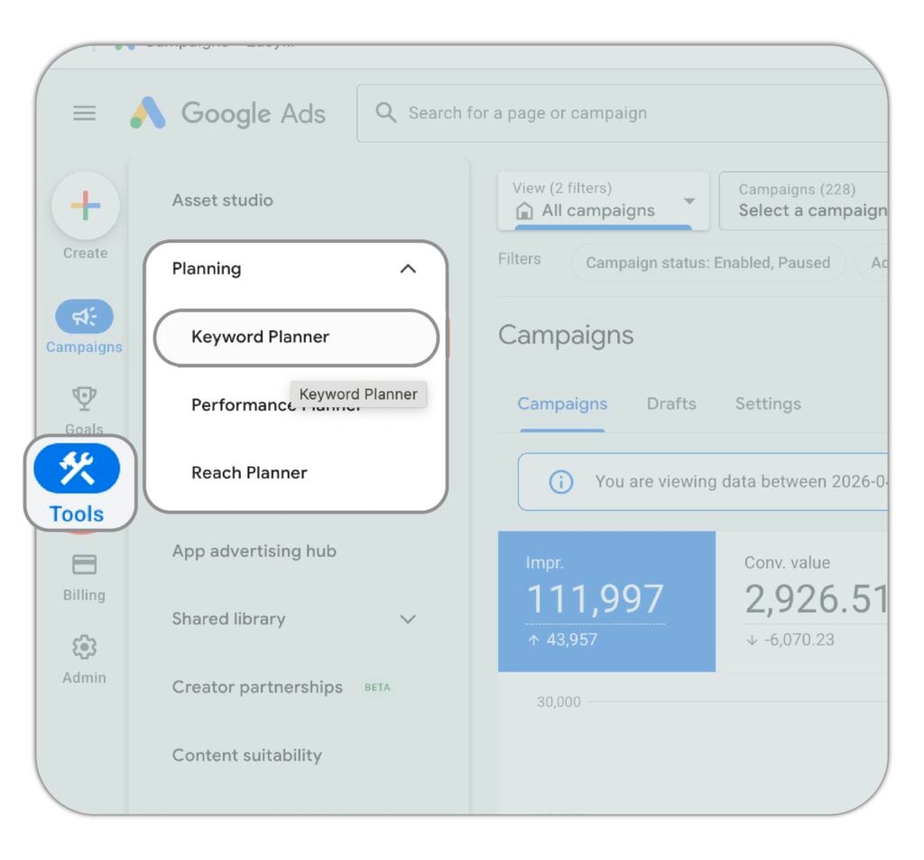
Task: Open Admin via the gear icon
Action: tap(84, 647)
